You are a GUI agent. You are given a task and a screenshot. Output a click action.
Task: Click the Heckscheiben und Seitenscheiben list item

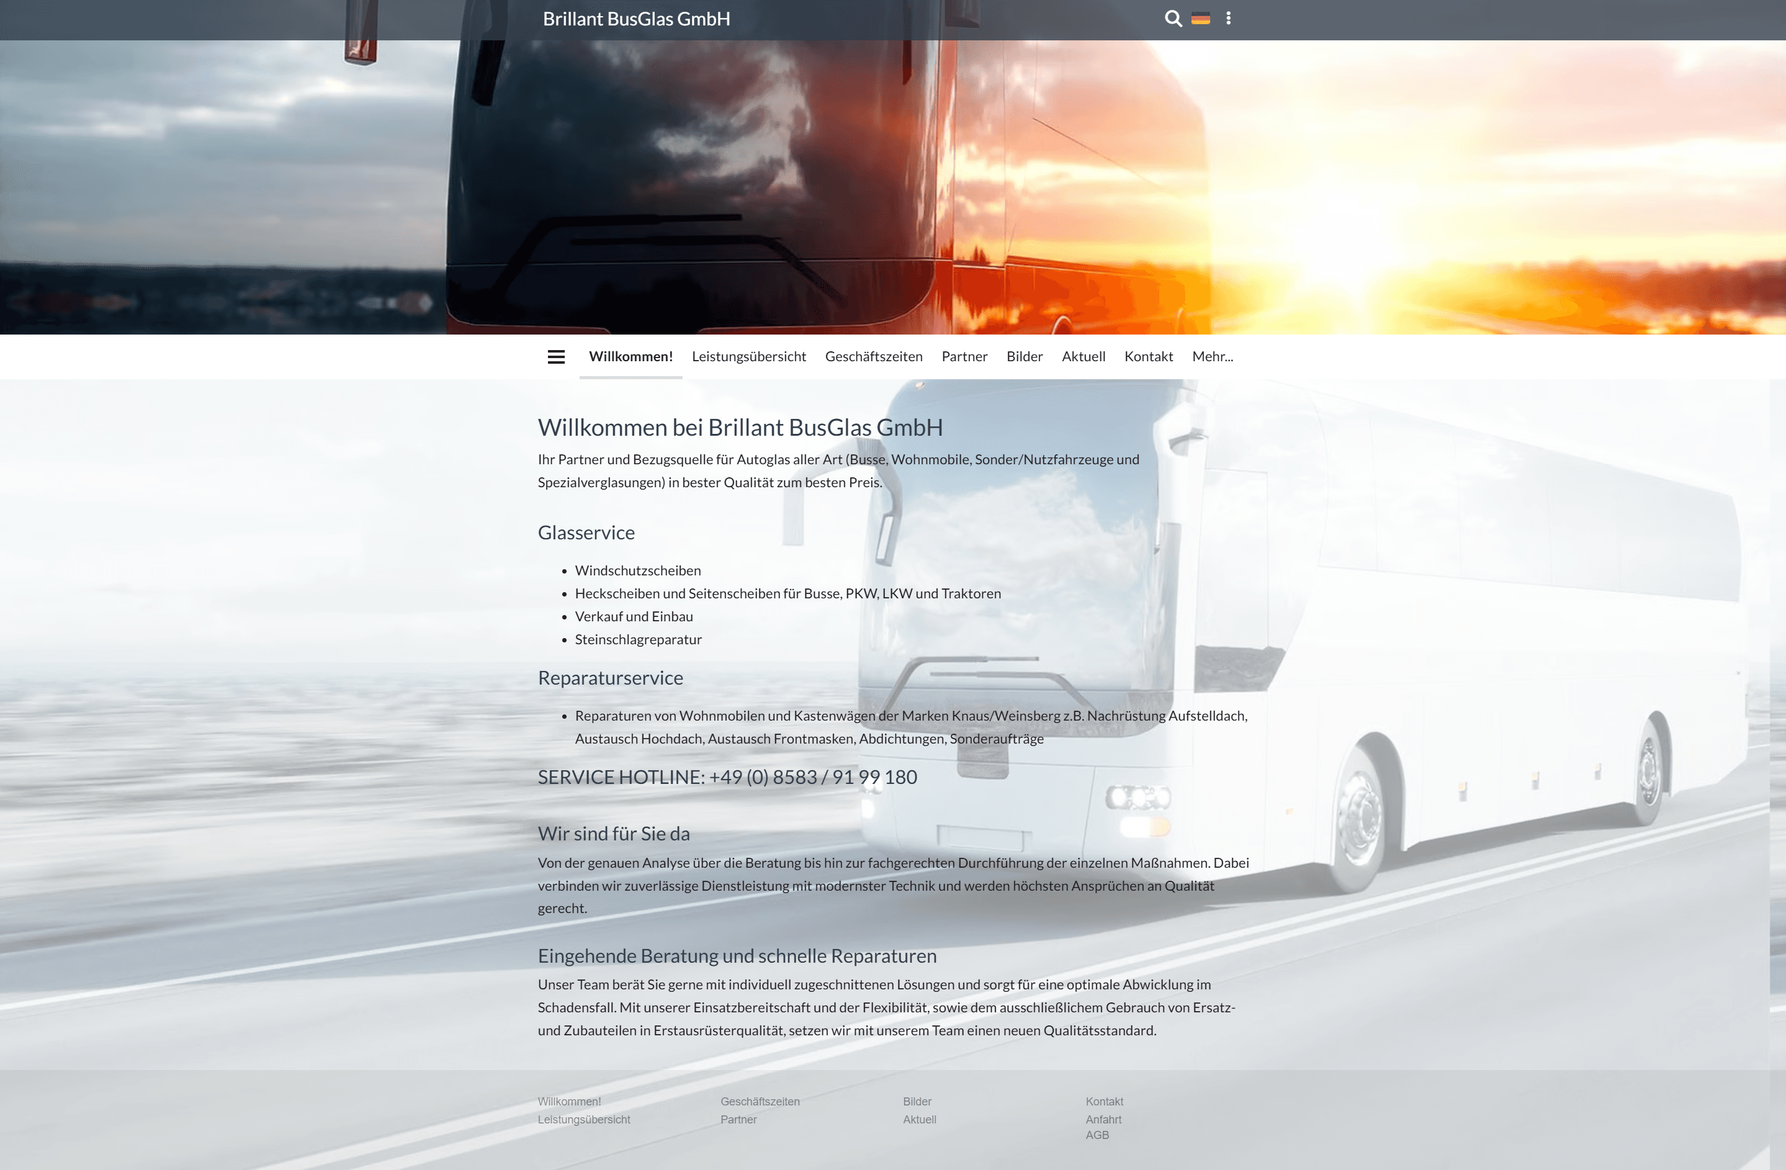click(x=788, y=593)
